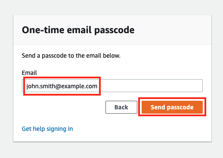Screen dimensions: 223x158
Task: Click the phrase email below in the instruction
Action: pyautogui.click(x=103, y=56)
